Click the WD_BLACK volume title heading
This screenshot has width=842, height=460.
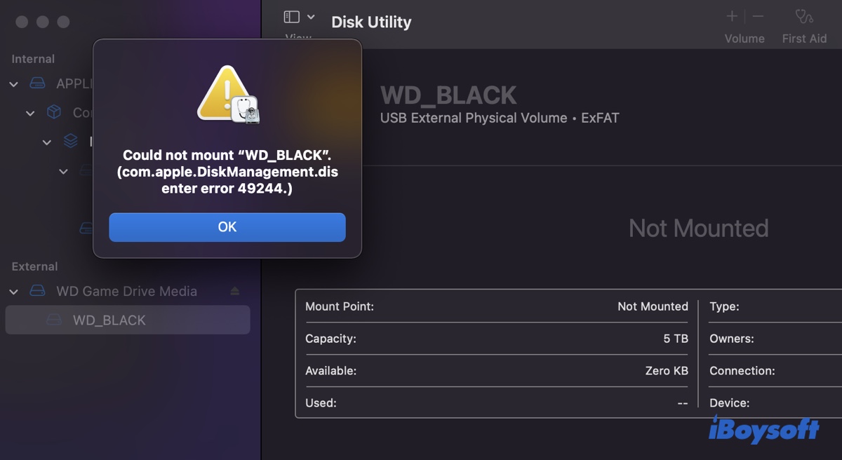(x=448, y=95)
